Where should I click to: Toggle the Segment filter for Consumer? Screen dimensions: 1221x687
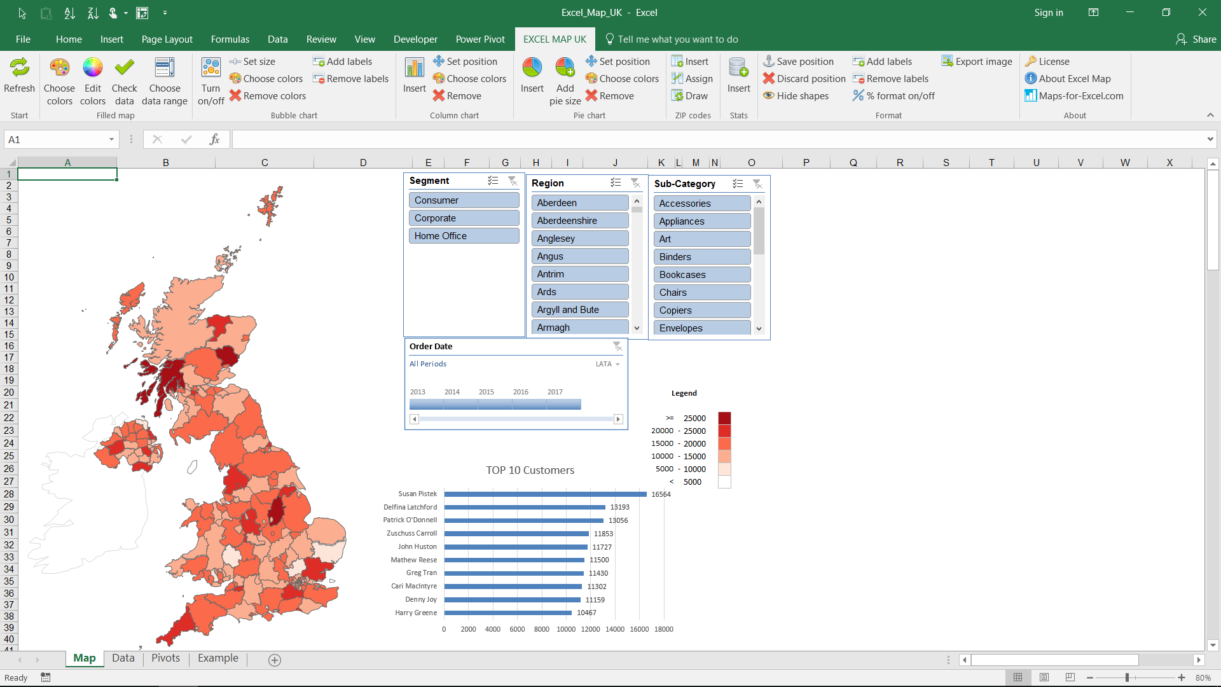click(464, 200)
